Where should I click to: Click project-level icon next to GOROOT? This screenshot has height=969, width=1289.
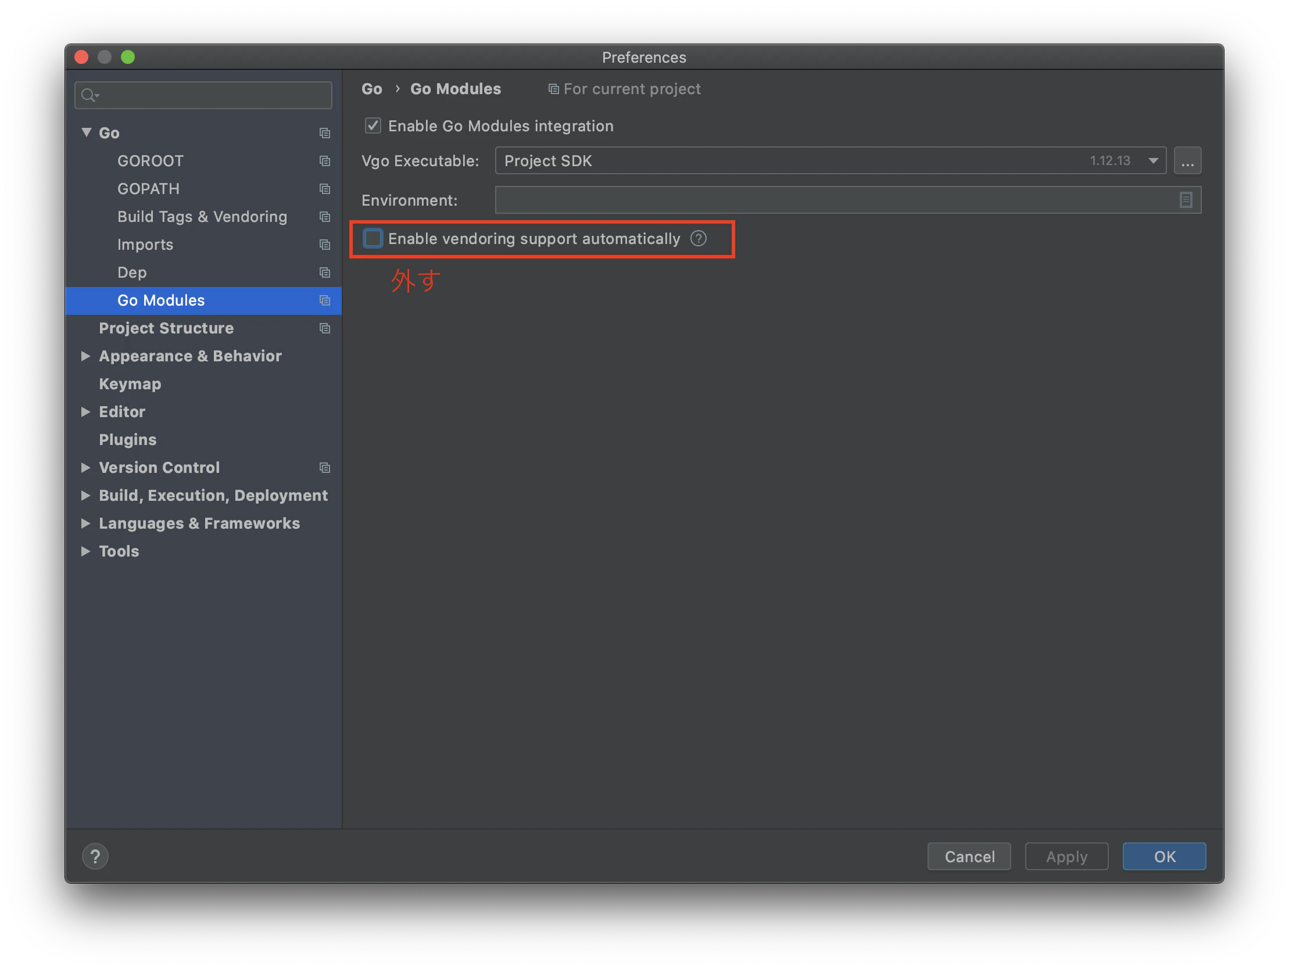tap(325, 161)
